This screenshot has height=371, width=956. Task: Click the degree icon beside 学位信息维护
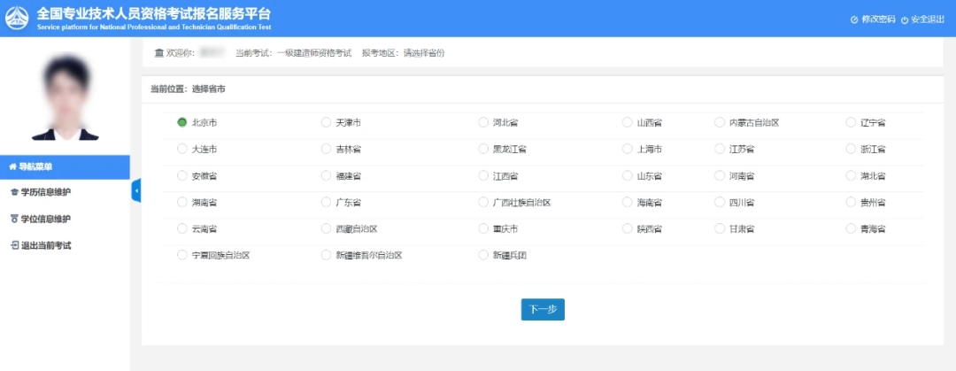click(13, 219)
